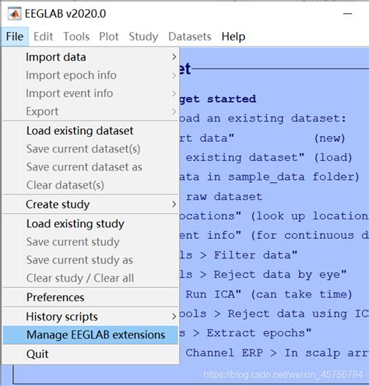Expand the Create study submenu arrow

174,205
